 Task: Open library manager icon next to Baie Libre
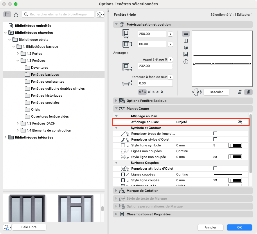[7, 227]
